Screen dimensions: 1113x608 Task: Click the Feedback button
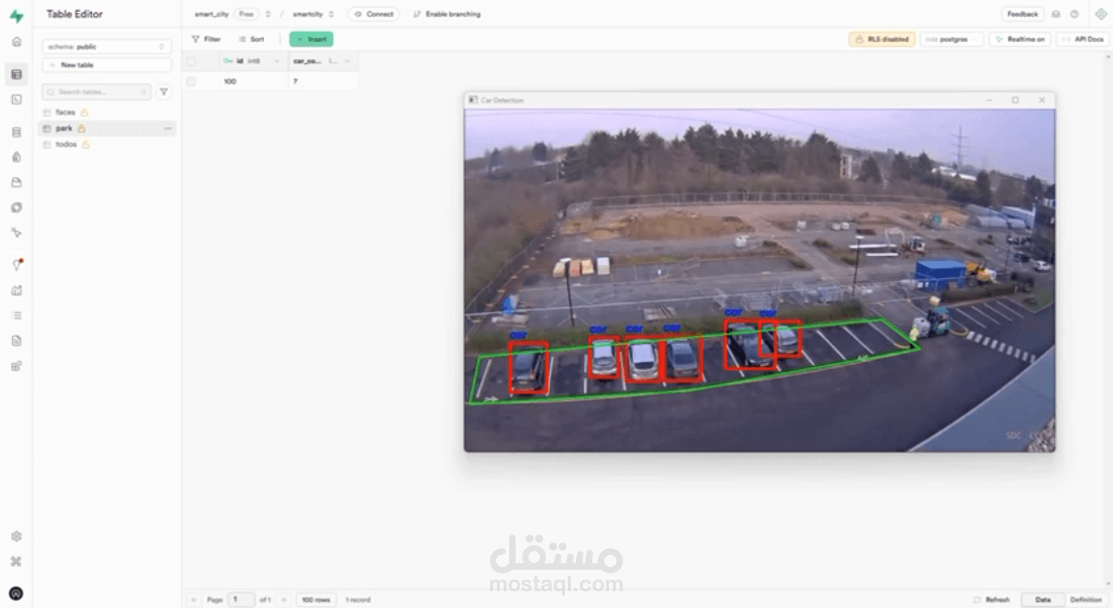click(x=1023, y=14)
